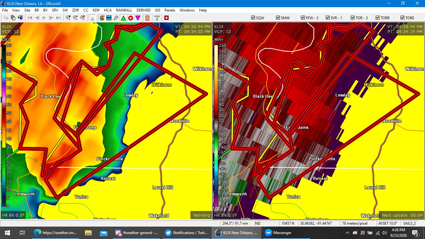Switch to Discord #weather-general taskbar button
Viewport: 425px width, 239px height.
pyautogui.click(x=137, y=233)
